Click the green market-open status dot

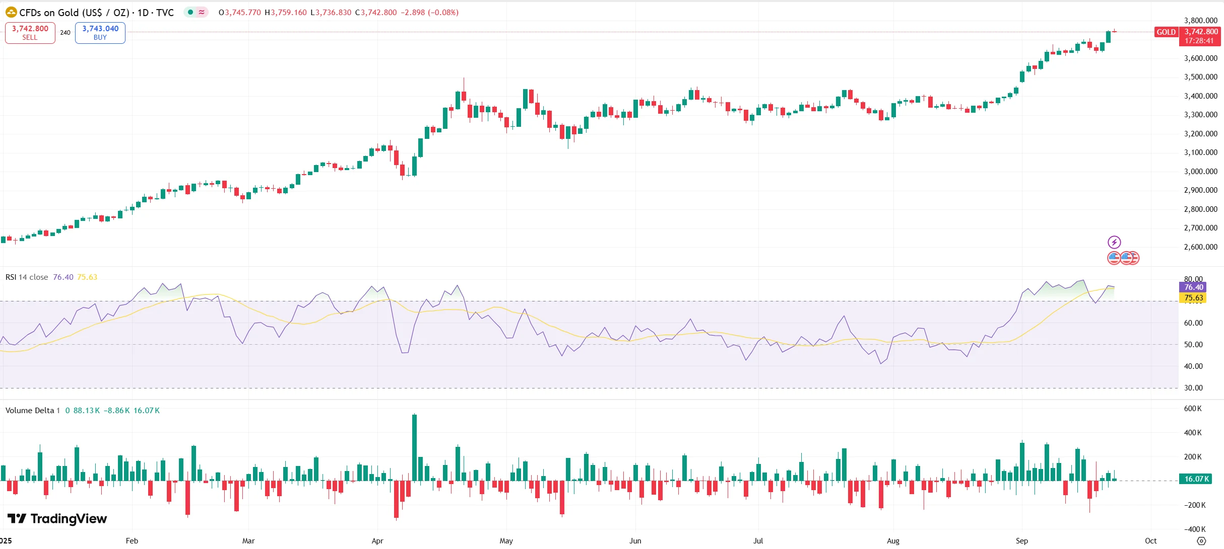click(x=190, y=12)
